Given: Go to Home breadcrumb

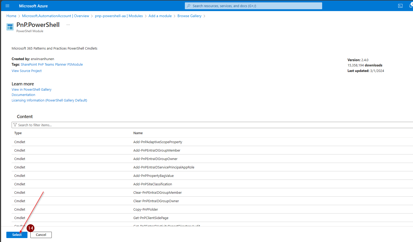Looking at the screenshot, I should [x=11, y=16].
